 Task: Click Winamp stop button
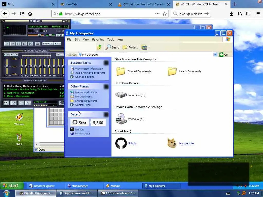click(24, 44)
